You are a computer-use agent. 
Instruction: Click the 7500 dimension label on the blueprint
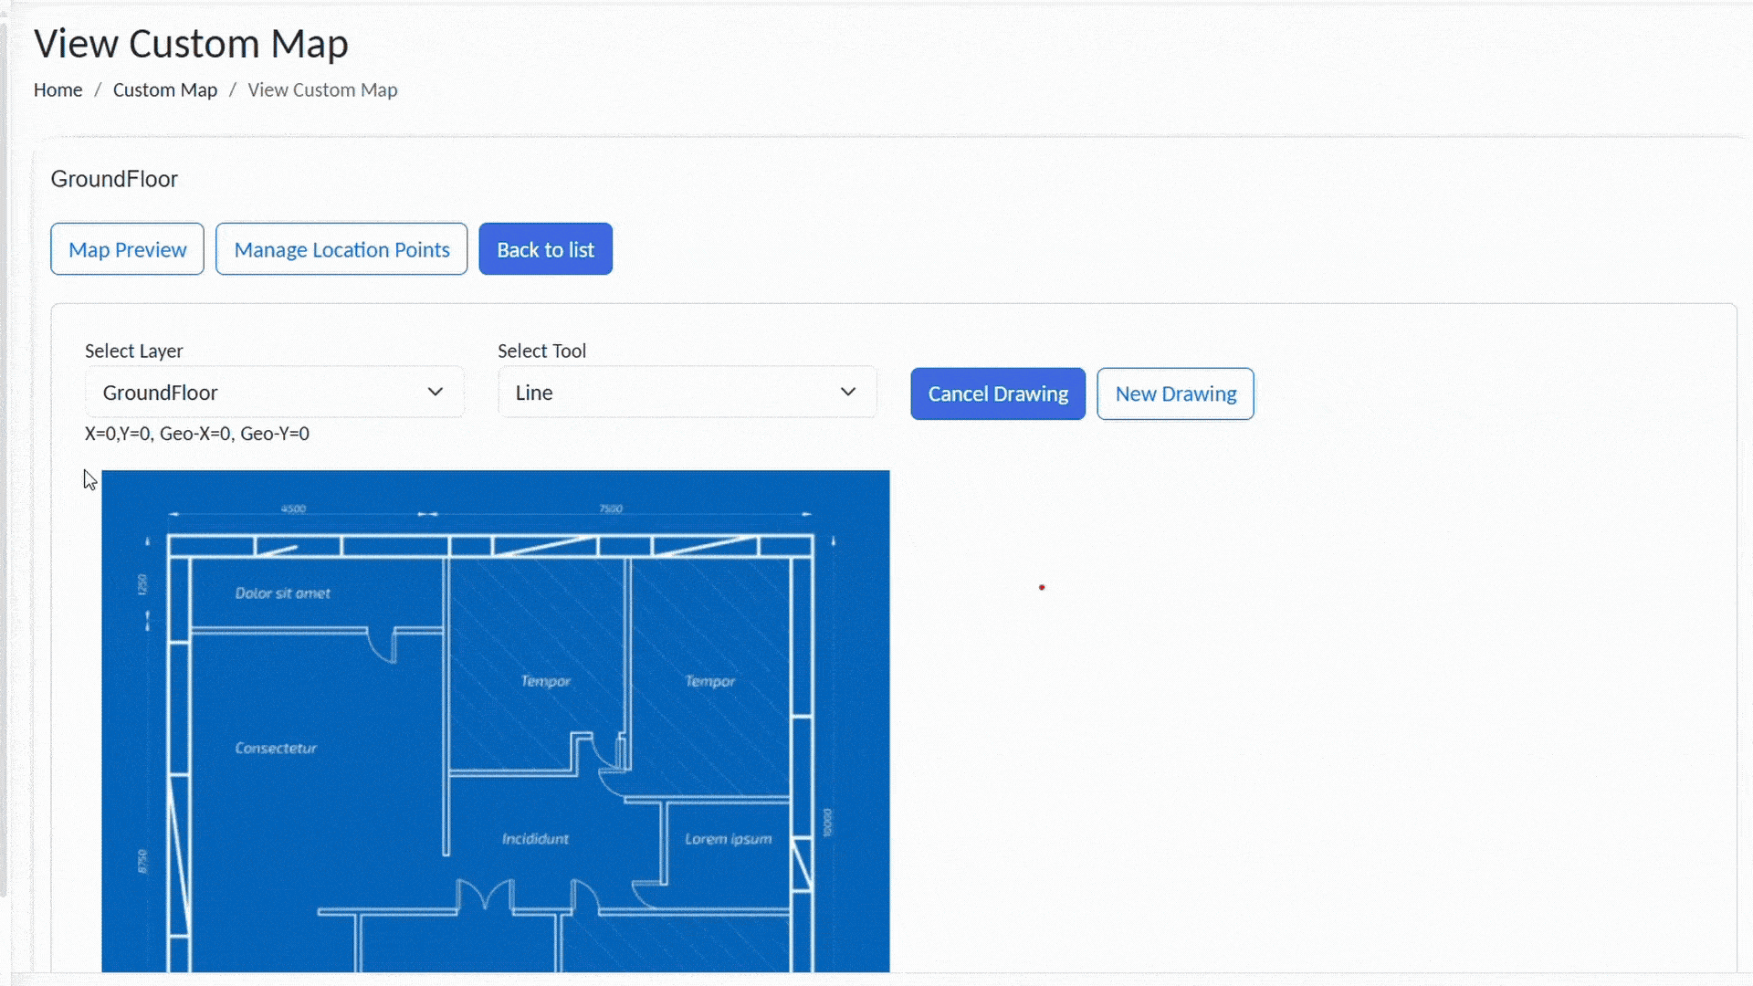tap(611, 509)
